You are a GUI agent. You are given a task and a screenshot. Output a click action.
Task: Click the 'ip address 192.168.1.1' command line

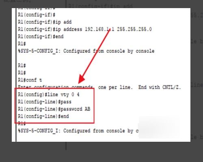[85, 29]
